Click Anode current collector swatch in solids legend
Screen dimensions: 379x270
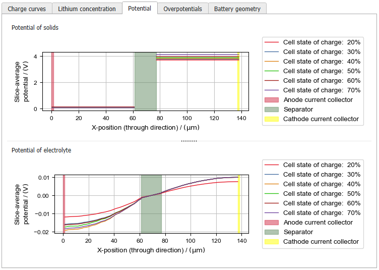pyautogui.click(x=272, y=100)
